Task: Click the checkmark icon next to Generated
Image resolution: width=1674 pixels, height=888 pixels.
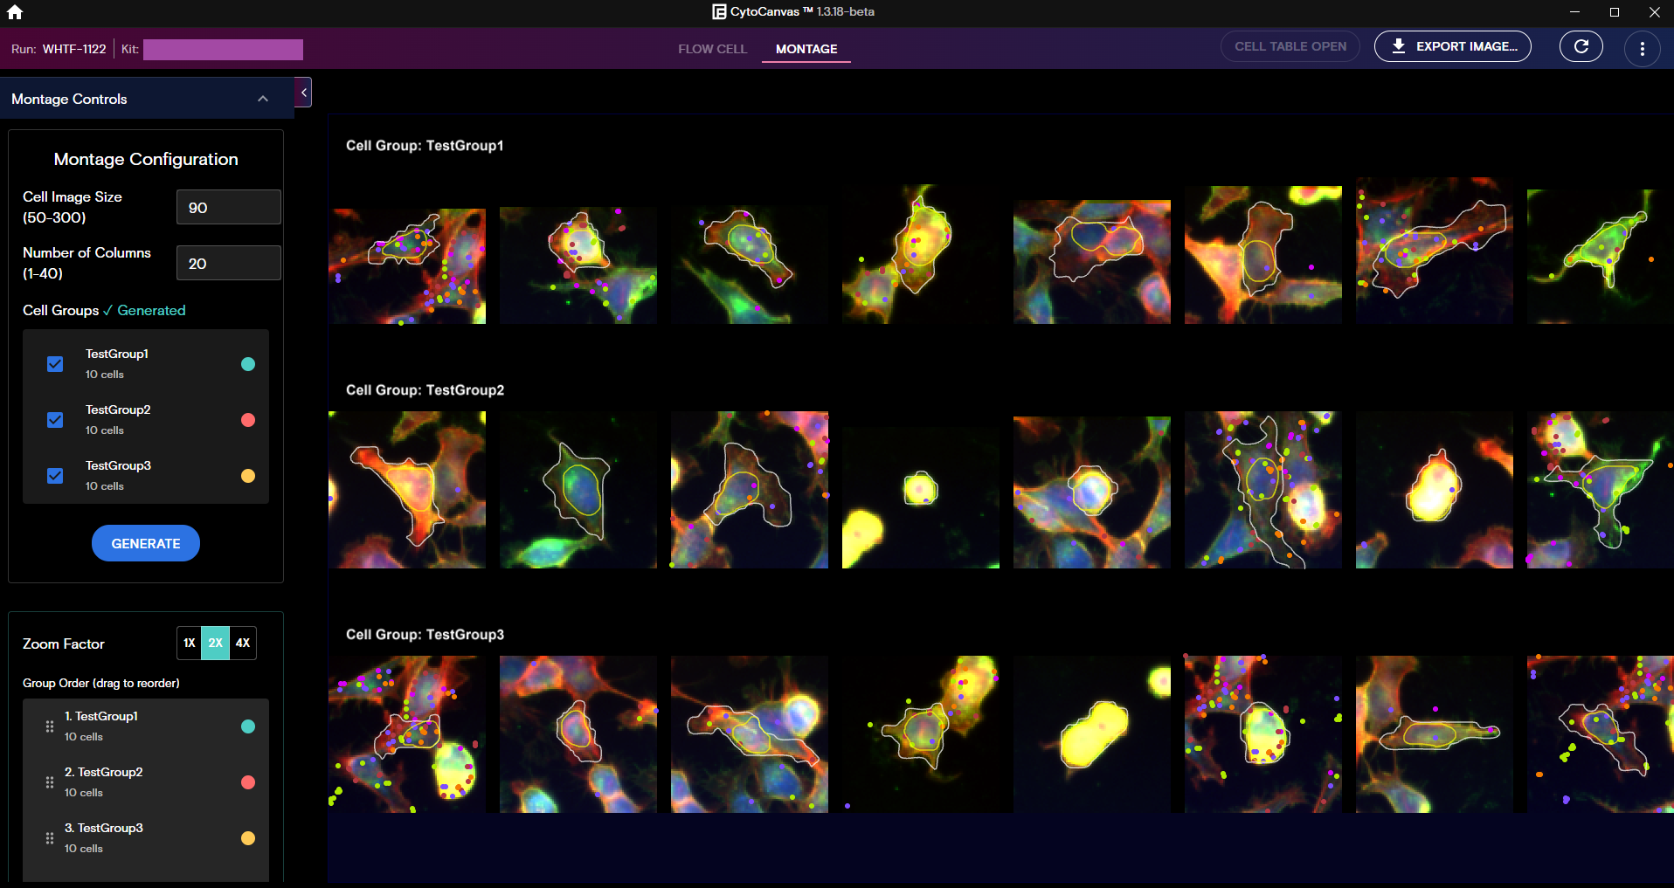Action: [108, 310]
